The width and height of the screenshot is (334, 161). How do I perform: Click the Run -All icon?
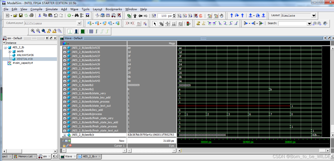pyautogui.click(x=190, y=16)
